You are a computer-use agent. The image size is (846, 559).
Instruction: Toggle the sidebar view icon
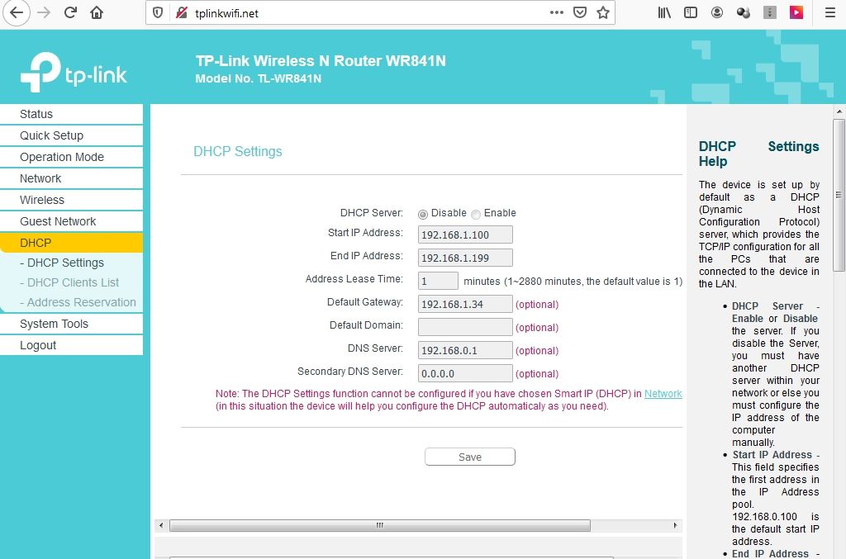(x=691, y=12)
